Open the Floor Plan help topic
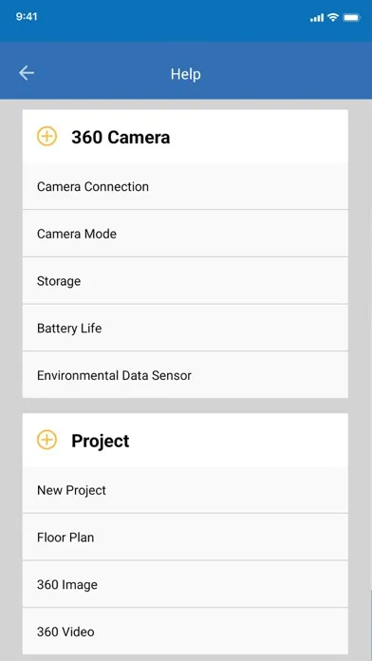This screenshot has width=372, height=661. point(185,538)
